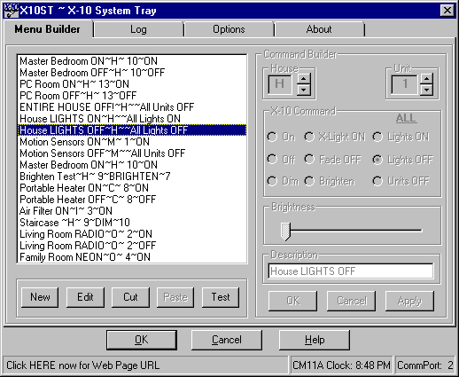Click the CM11A Clock status panel
459x377 pixels.
point(341,365)
